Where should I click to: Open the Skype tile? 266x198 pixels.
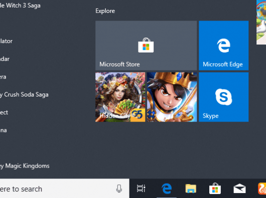click(x=223, y=97)
